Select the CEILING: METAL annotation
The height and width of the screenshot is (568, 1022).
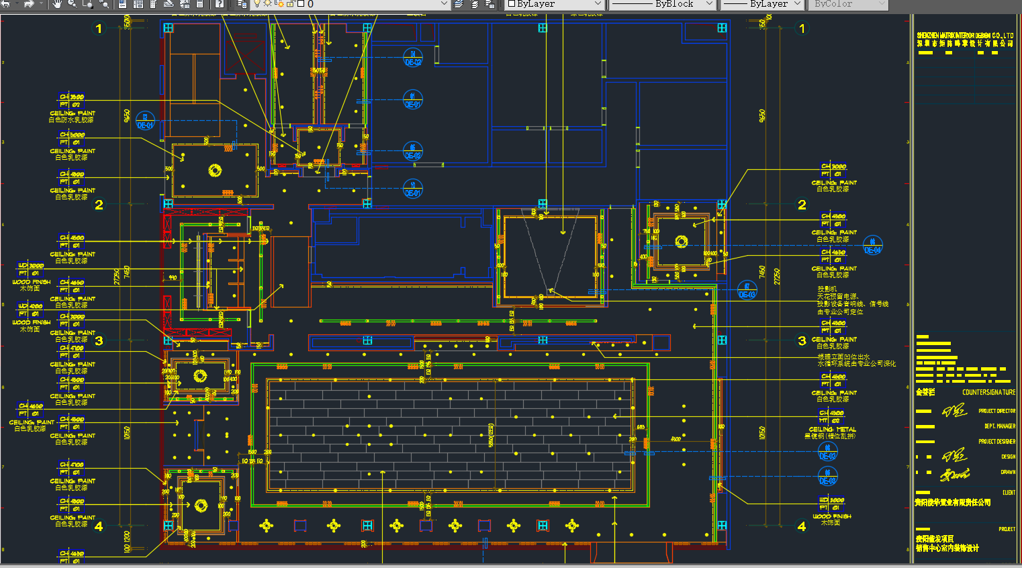click(x=833, y=429)
